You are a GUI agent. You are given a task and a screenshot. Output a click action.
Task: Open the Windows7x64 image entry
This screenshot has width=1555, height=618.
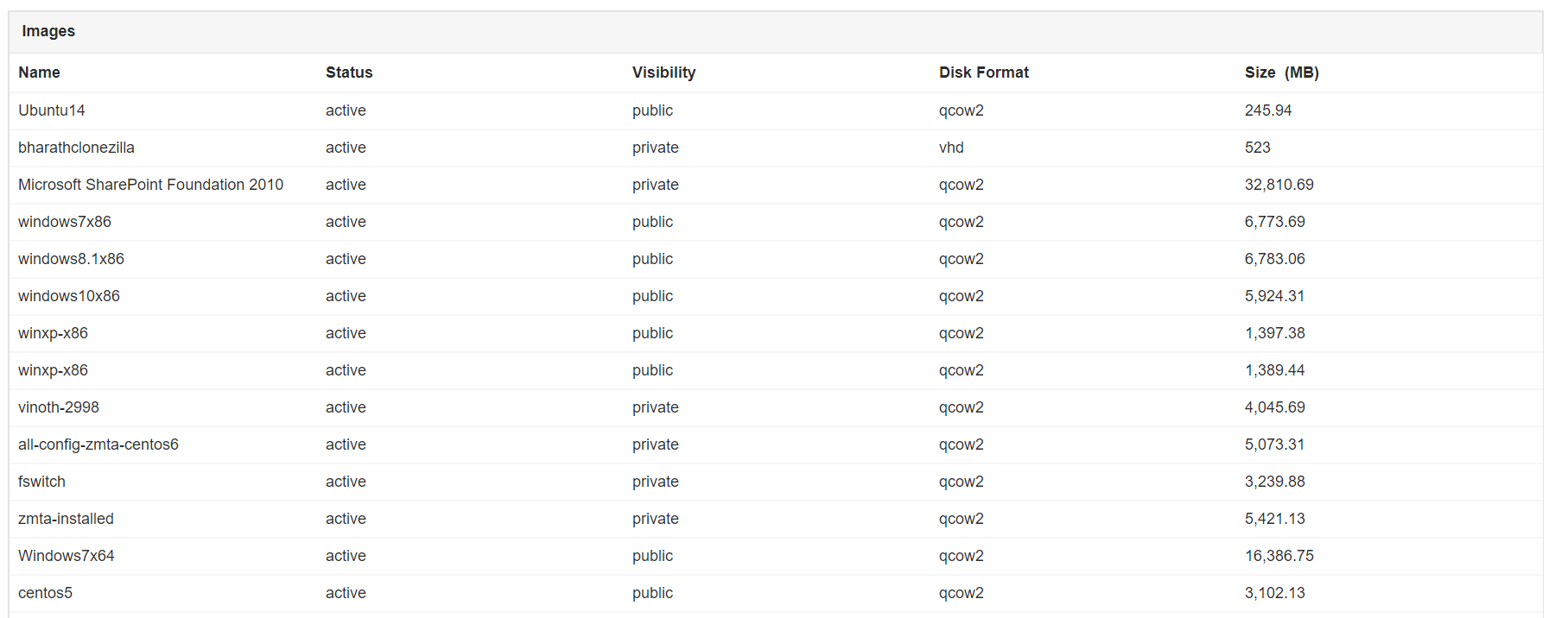point(67,556)
